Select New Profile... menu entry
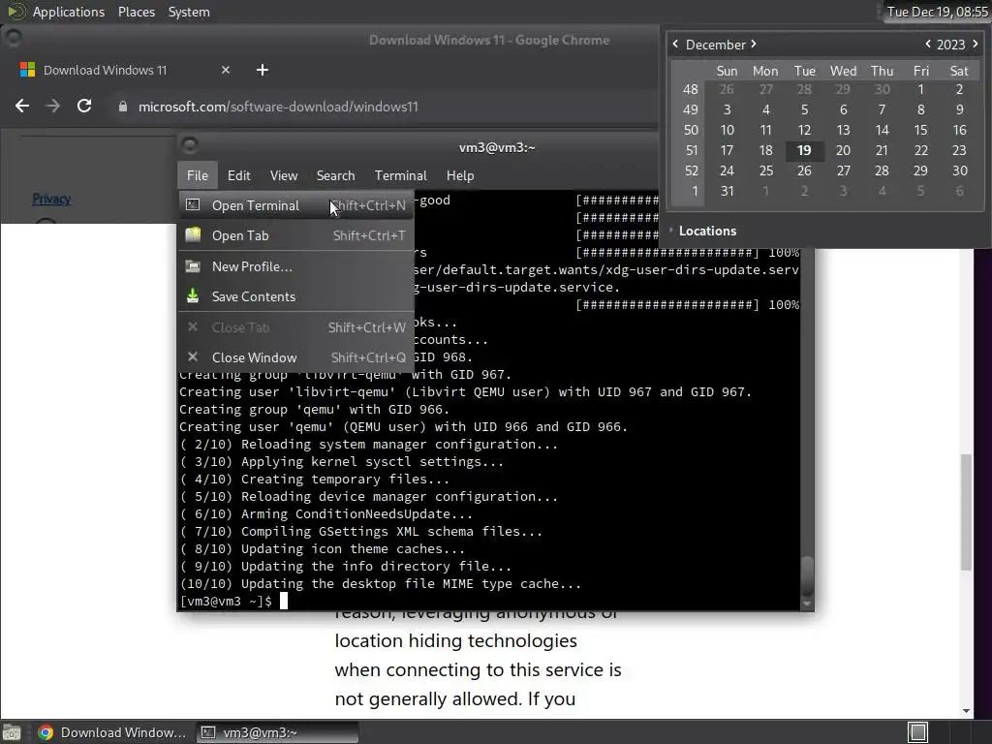The width and height of the screenshot is (992, 744). click(x=295, y=266)
